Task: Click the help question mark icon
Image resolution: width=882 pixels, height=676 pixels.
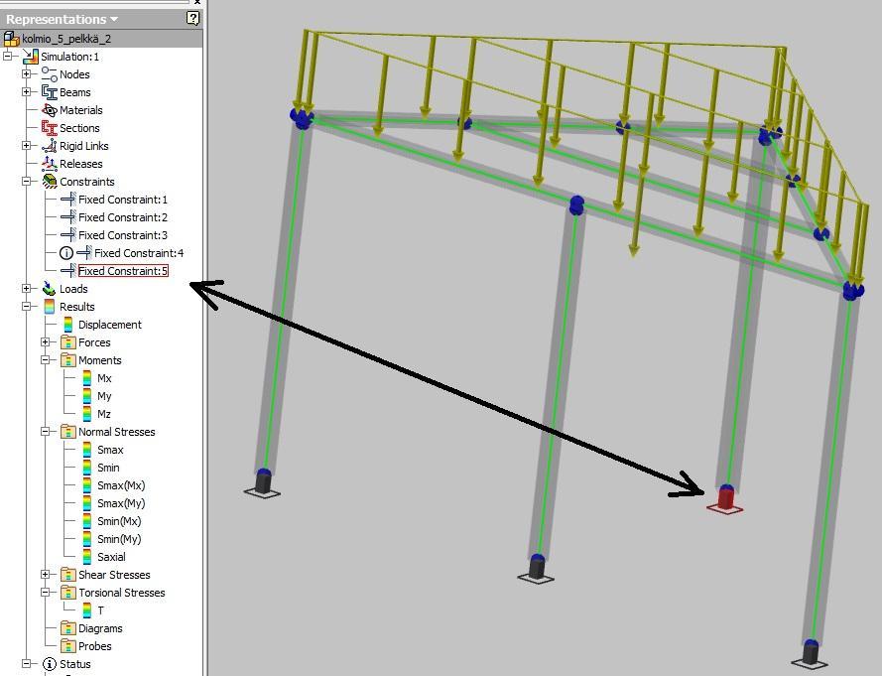Action: (x=192, y=19)
